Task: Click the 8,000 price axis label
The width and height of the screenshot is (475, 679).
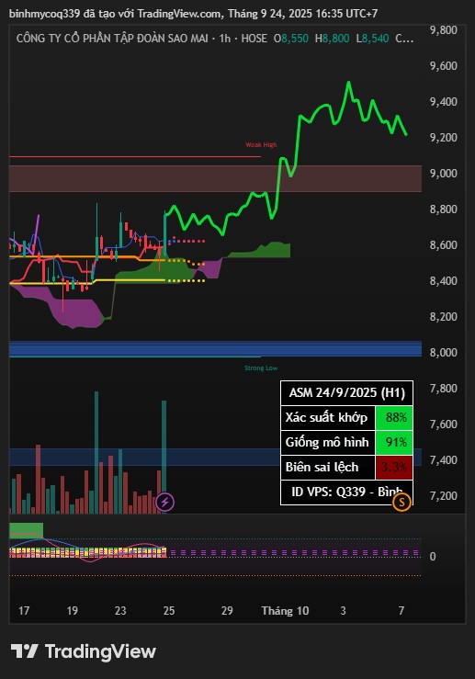Action: pos(444,353)
